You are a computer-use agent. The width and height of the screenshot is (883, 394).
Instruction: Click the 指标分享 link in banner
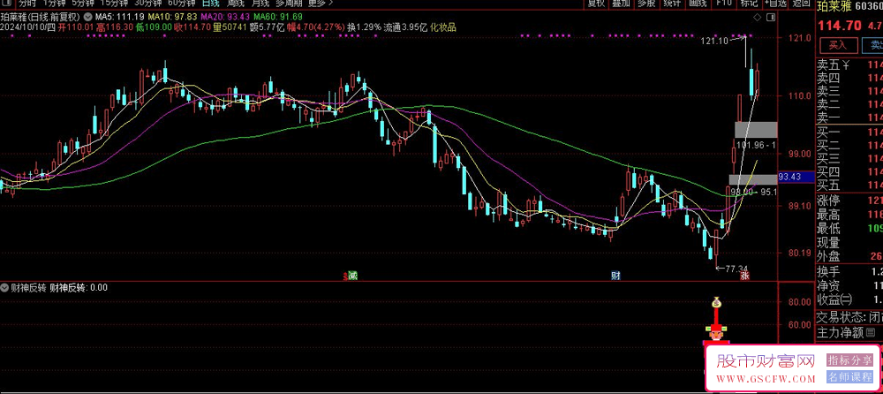tap(849, 360)
